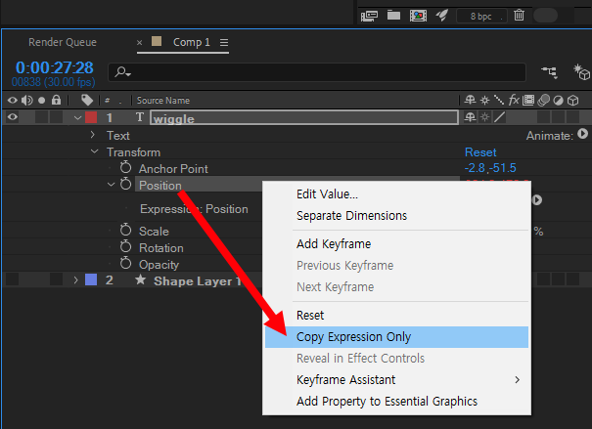Open the composition mini-flowchart icon

(549, 71)
